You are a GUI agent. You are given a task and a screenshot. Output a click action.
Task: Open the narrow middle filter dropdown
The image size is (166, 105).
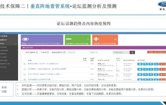pos(45,52)
